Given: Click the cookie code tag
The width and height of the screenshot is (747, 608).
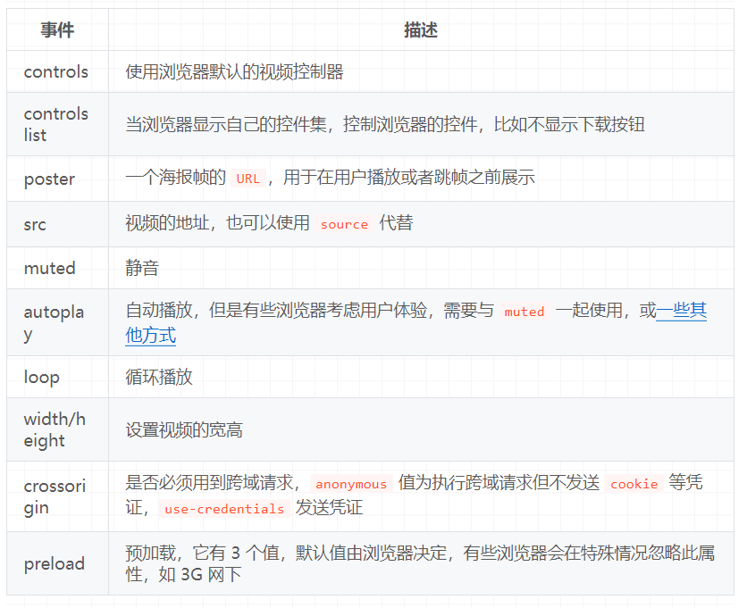Looking at the screenshot, I should click(634, 484).
